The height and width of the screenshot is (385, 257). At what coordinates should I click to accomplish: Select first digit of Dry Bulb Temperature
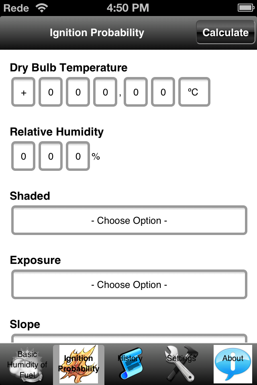click(x=51, y=92)
